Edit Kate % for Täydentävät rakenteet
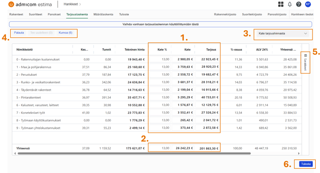 pyautogui.click(x=160, y=90)
